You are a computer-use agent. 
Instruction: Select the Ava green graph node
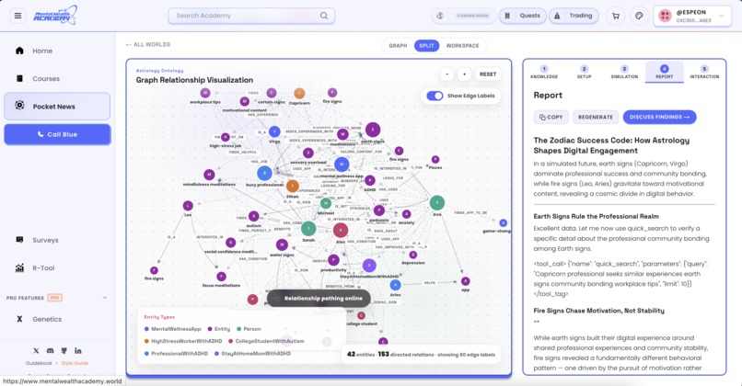pos(437,203)
